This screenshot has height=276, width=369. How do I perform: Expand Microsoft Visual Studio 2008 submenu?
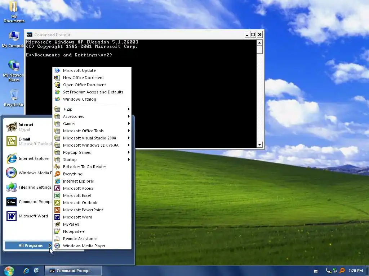(x=92, y=138)
